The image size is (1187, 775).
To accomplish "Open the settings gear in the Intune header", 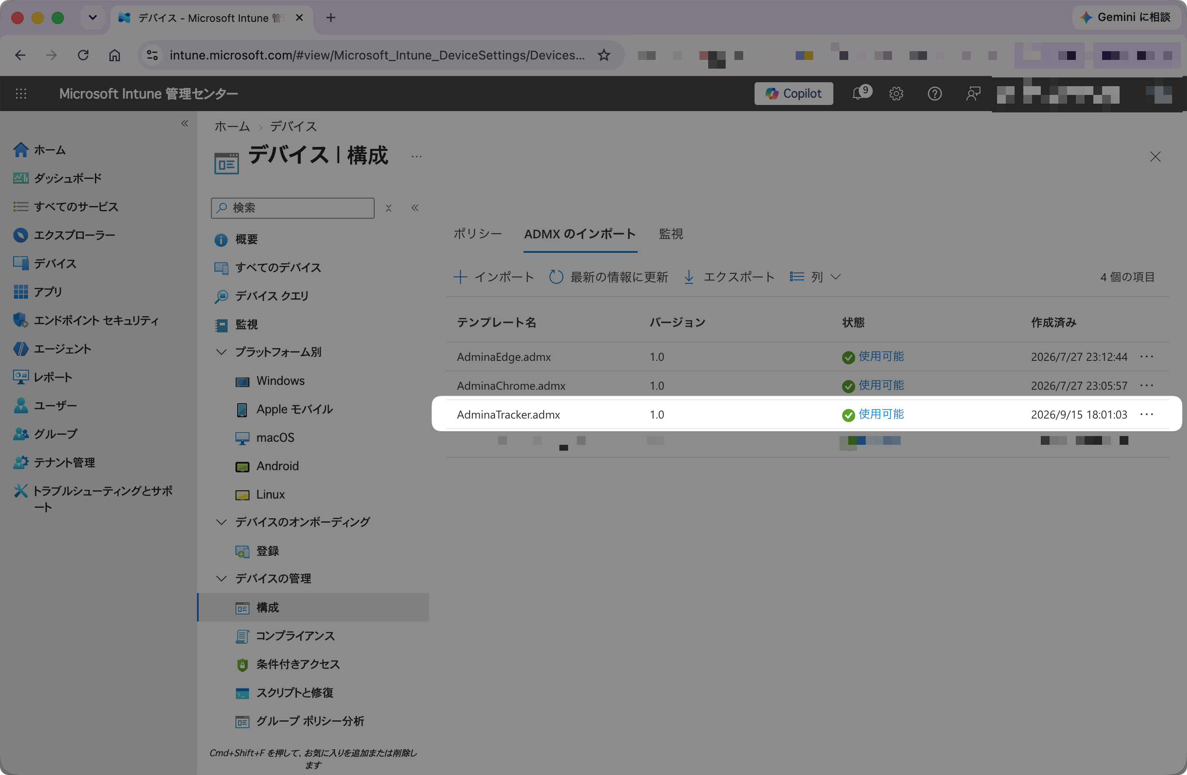I will (896, 94).
